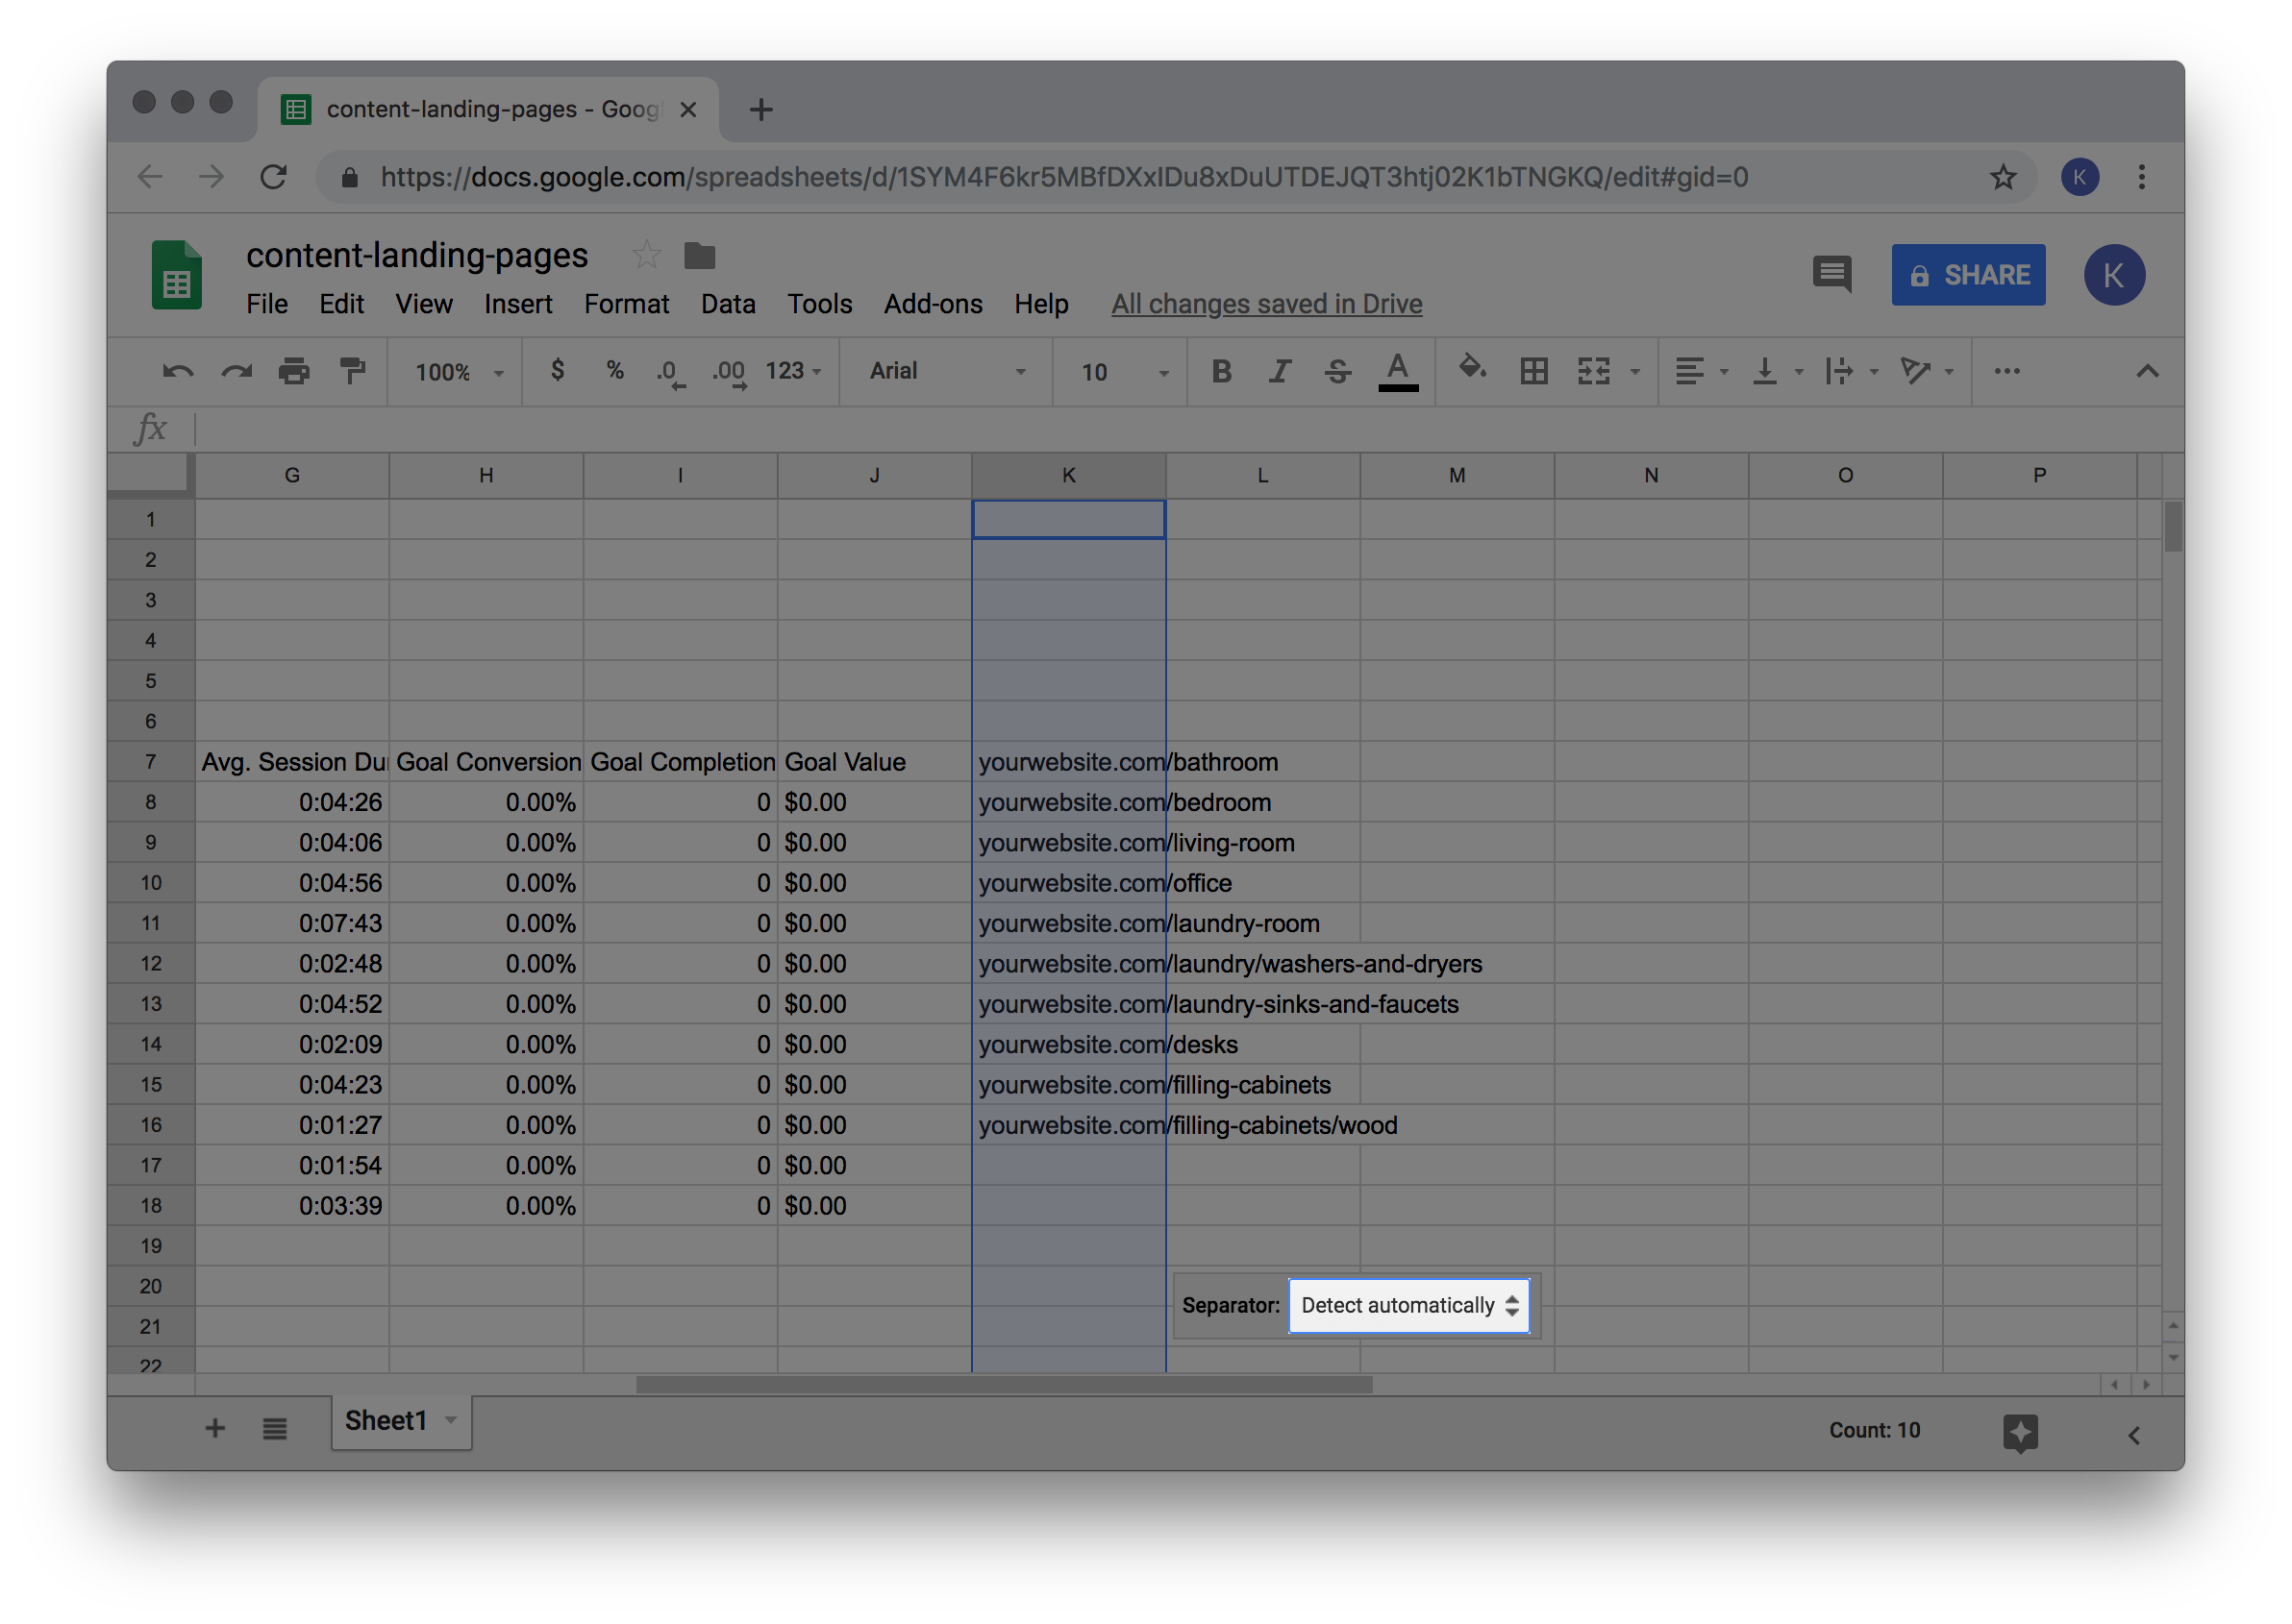Open the Format menu

[626, 304]
